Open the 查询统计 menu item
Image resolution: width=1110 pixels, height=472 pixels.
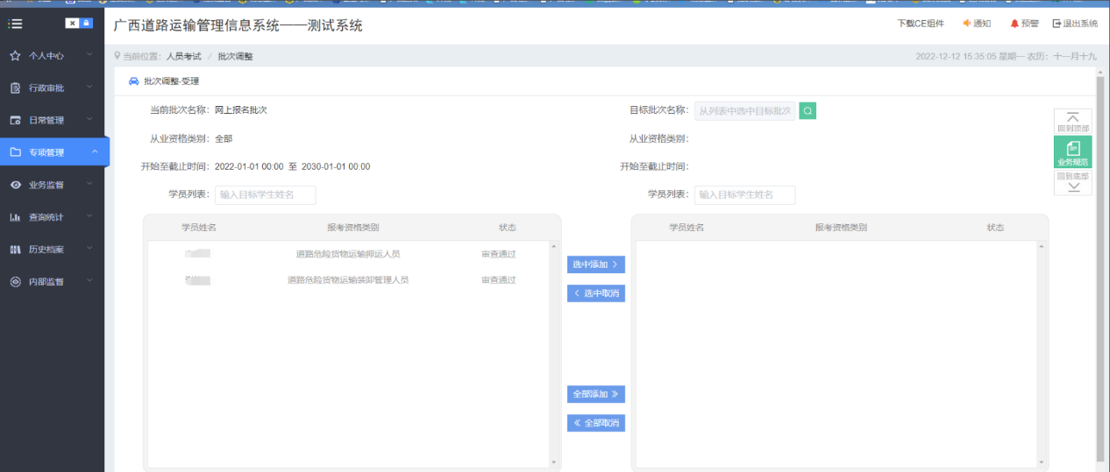click(x=53, y=217)
